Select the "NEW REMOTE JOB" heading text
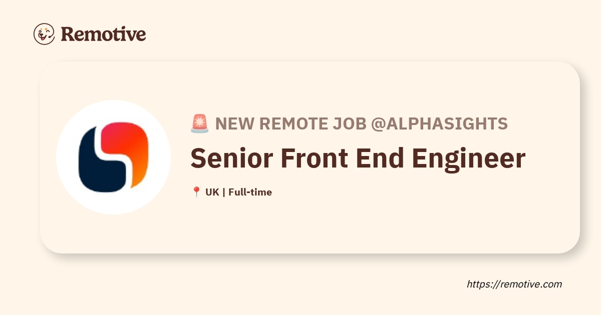This screenshot has height=315, width=601. click(x=291, y=123)
